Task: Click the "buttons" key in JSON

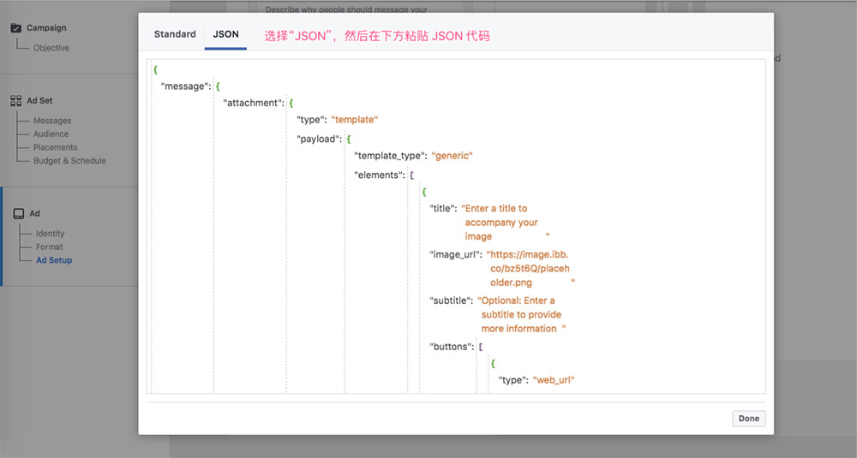Action: point(452,347)
